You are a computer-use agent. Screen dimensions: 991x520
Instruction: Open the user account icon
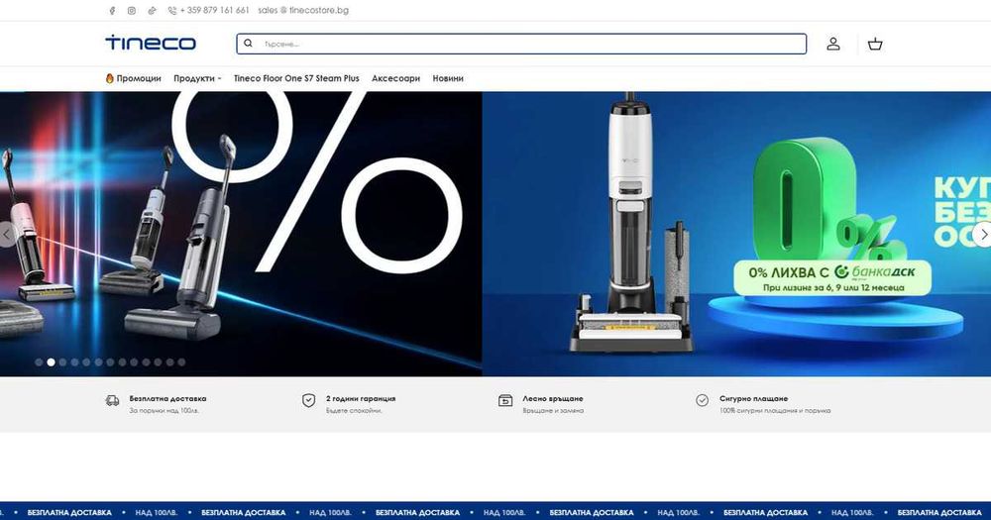point(833,44)
